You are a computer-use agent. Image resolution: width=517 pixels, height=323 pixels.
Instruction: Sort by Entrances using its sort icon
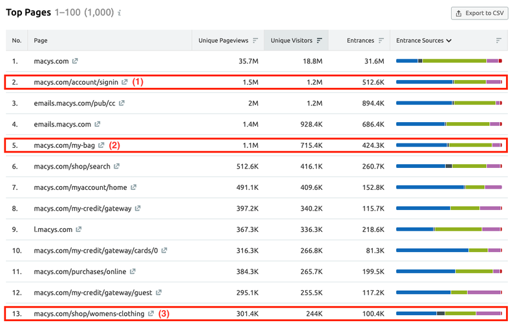click(381, 40)
